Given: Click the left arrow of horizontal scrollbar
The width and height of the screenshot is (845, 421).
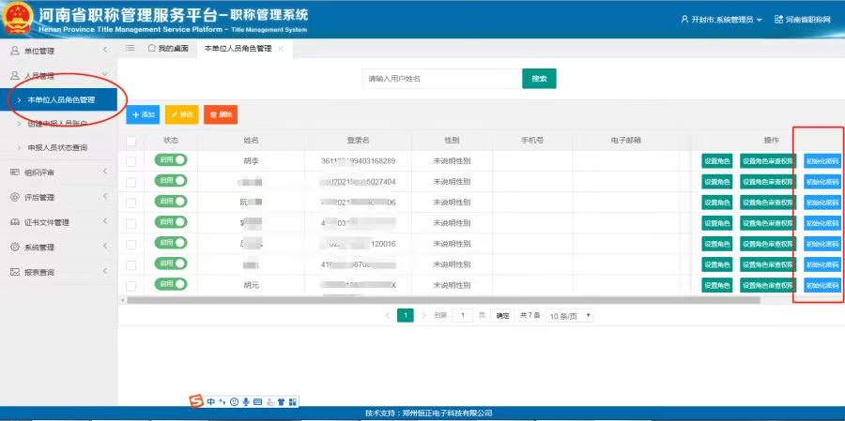Looking at the screenshot, I should [x=122, y=300].
